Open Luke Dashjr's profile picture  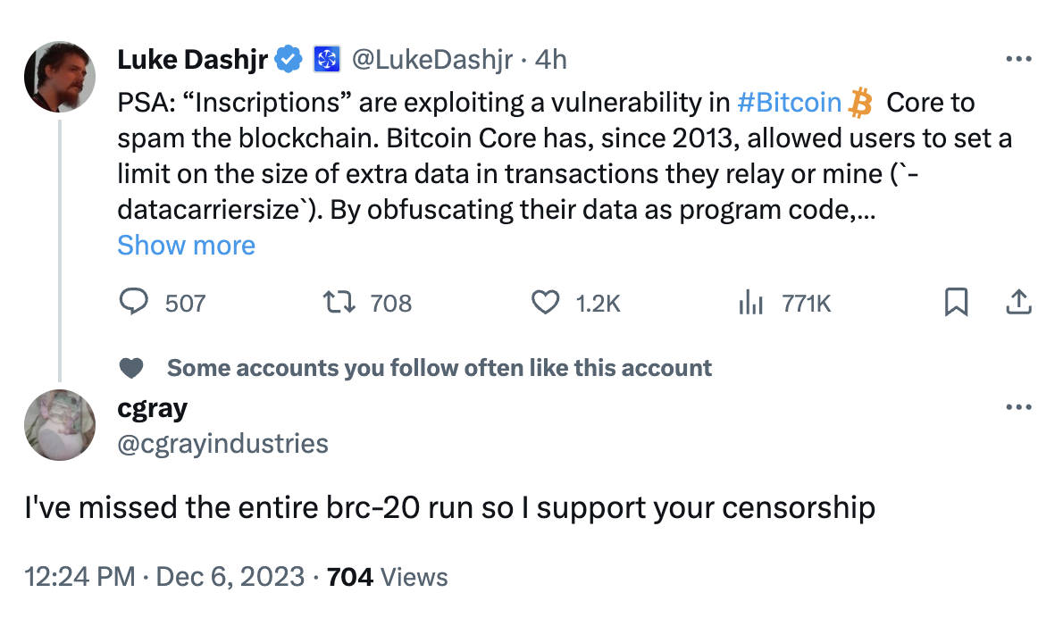click(59, 76)
